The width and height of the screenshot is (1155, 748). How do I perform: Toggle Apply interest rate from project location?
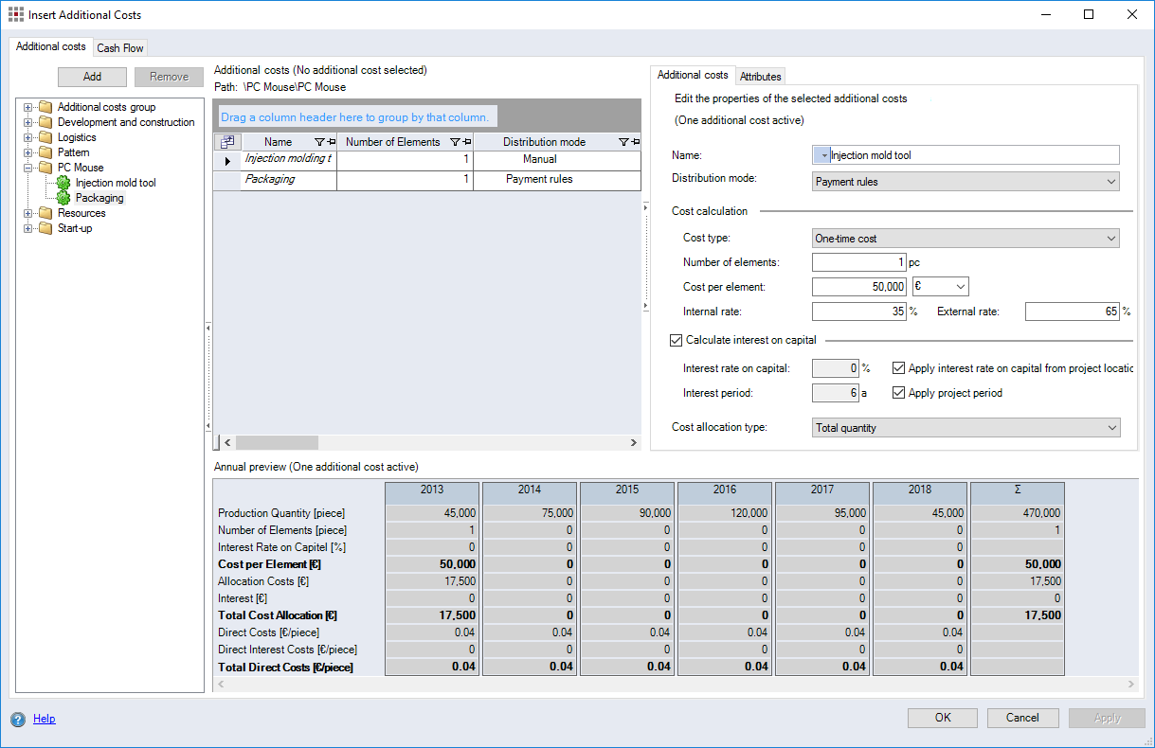[899, 368]
